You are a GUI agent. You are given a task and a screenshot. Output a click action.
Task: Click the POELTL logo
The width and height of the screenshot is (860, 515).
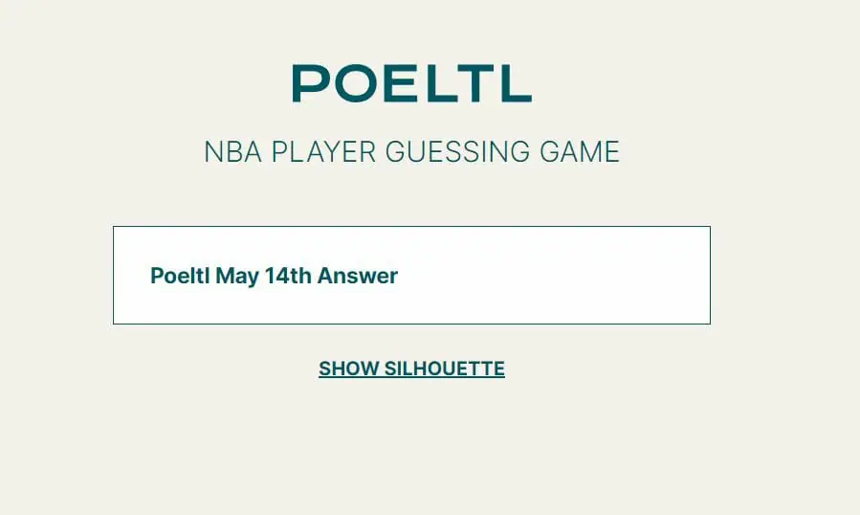click(x=411, y=83)
